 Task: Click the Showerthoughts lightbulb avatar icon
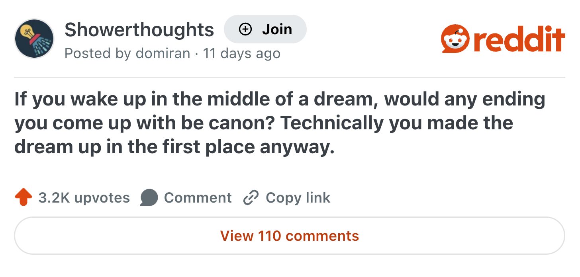coord(34,39)
